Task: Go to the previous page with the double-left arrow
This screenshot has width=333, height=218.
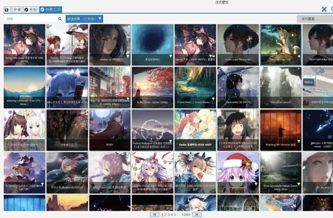Action: 154,215
